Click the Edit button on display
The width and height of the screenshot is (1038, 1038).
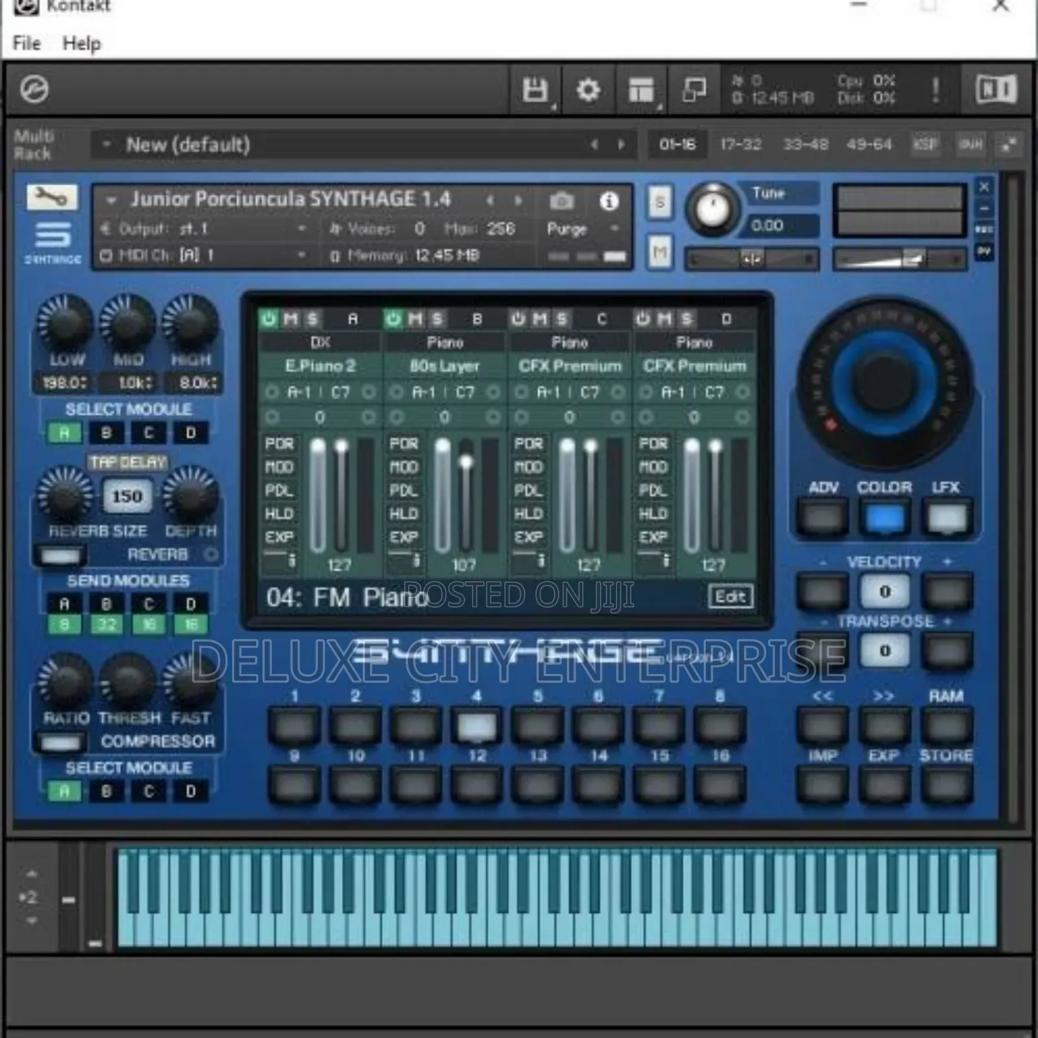point(730,597)
